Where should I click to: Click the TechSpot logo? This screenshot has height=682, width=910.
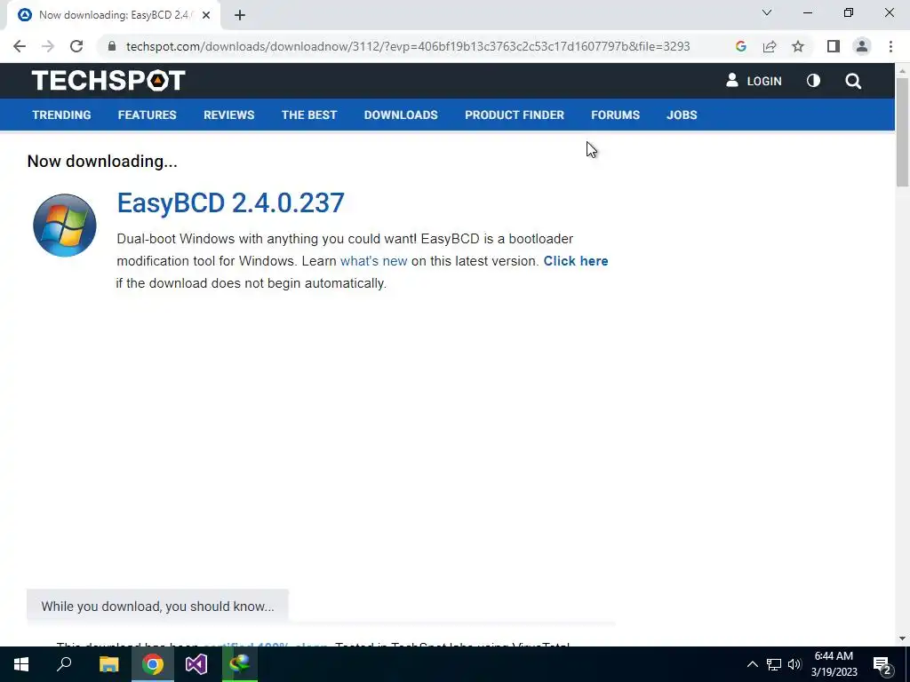click(108, 80)
